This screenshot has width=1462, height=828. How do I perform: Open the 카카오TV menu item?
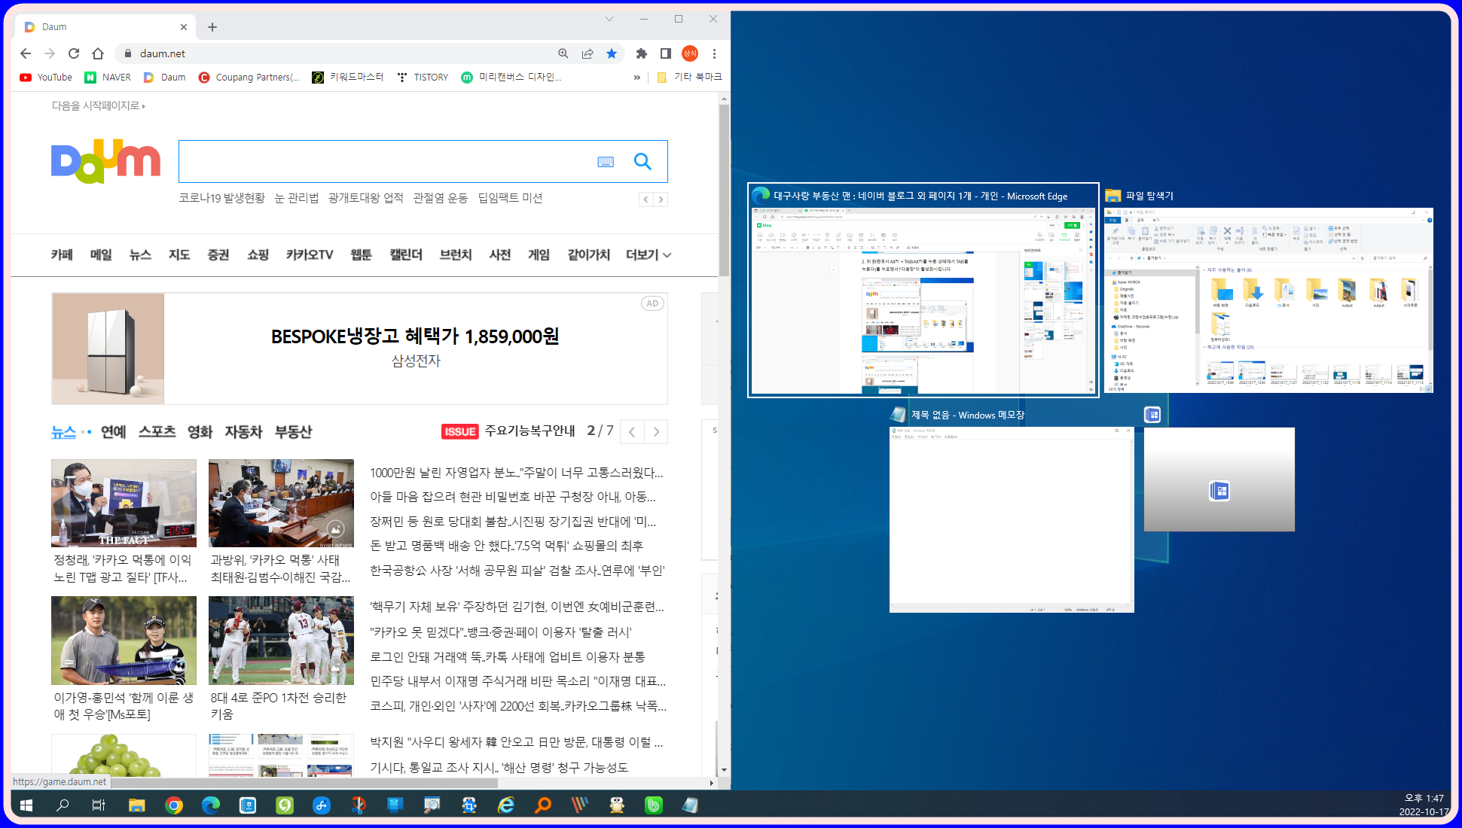309,255
